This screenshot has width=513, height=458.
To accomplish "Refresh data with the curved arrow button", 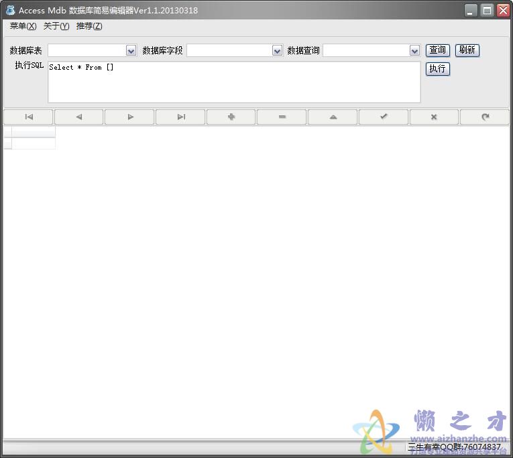I will click(485, 117).
